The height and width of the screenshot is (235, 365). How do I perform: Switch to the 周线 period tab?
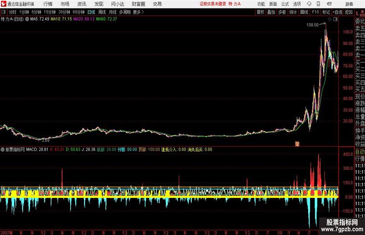pyautogui.click(x=102, y=12)
